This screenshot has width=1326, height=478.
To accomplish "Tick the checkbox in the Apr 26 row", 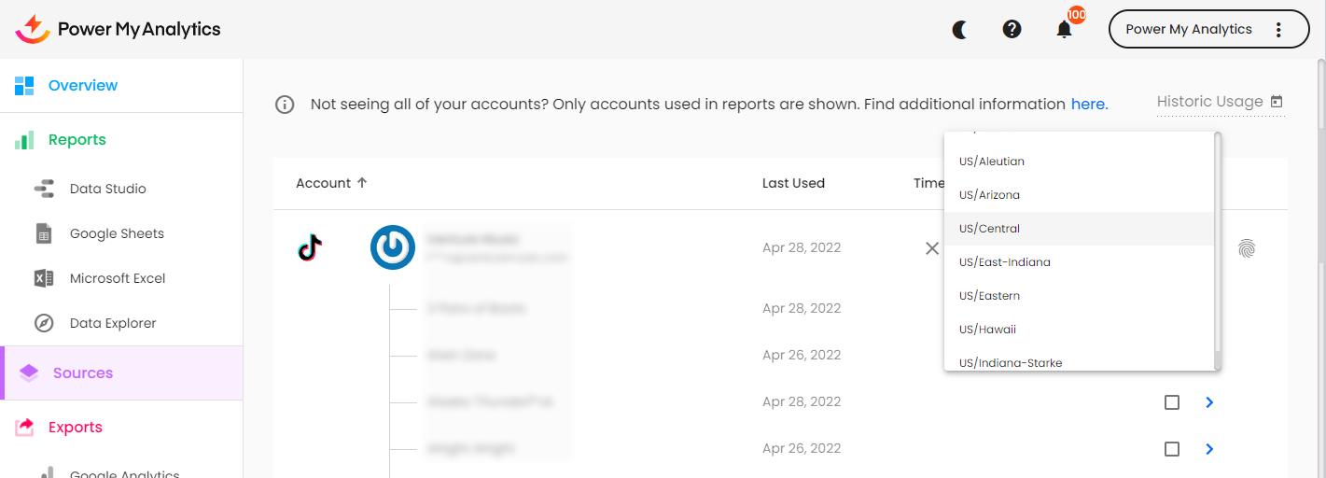I will click(x=1172, y=449).
